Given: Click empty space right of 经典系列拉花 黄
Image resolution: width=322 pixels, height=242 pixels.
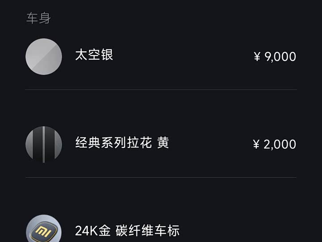Looking at the screenshot, I should (210, 144).
